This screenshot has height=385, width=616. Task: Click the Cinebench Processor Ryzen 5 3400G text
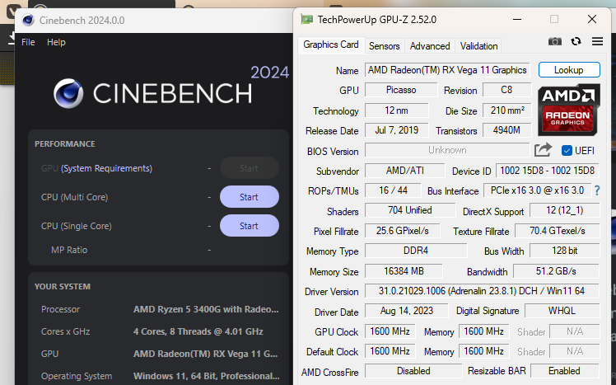[206, 309]
